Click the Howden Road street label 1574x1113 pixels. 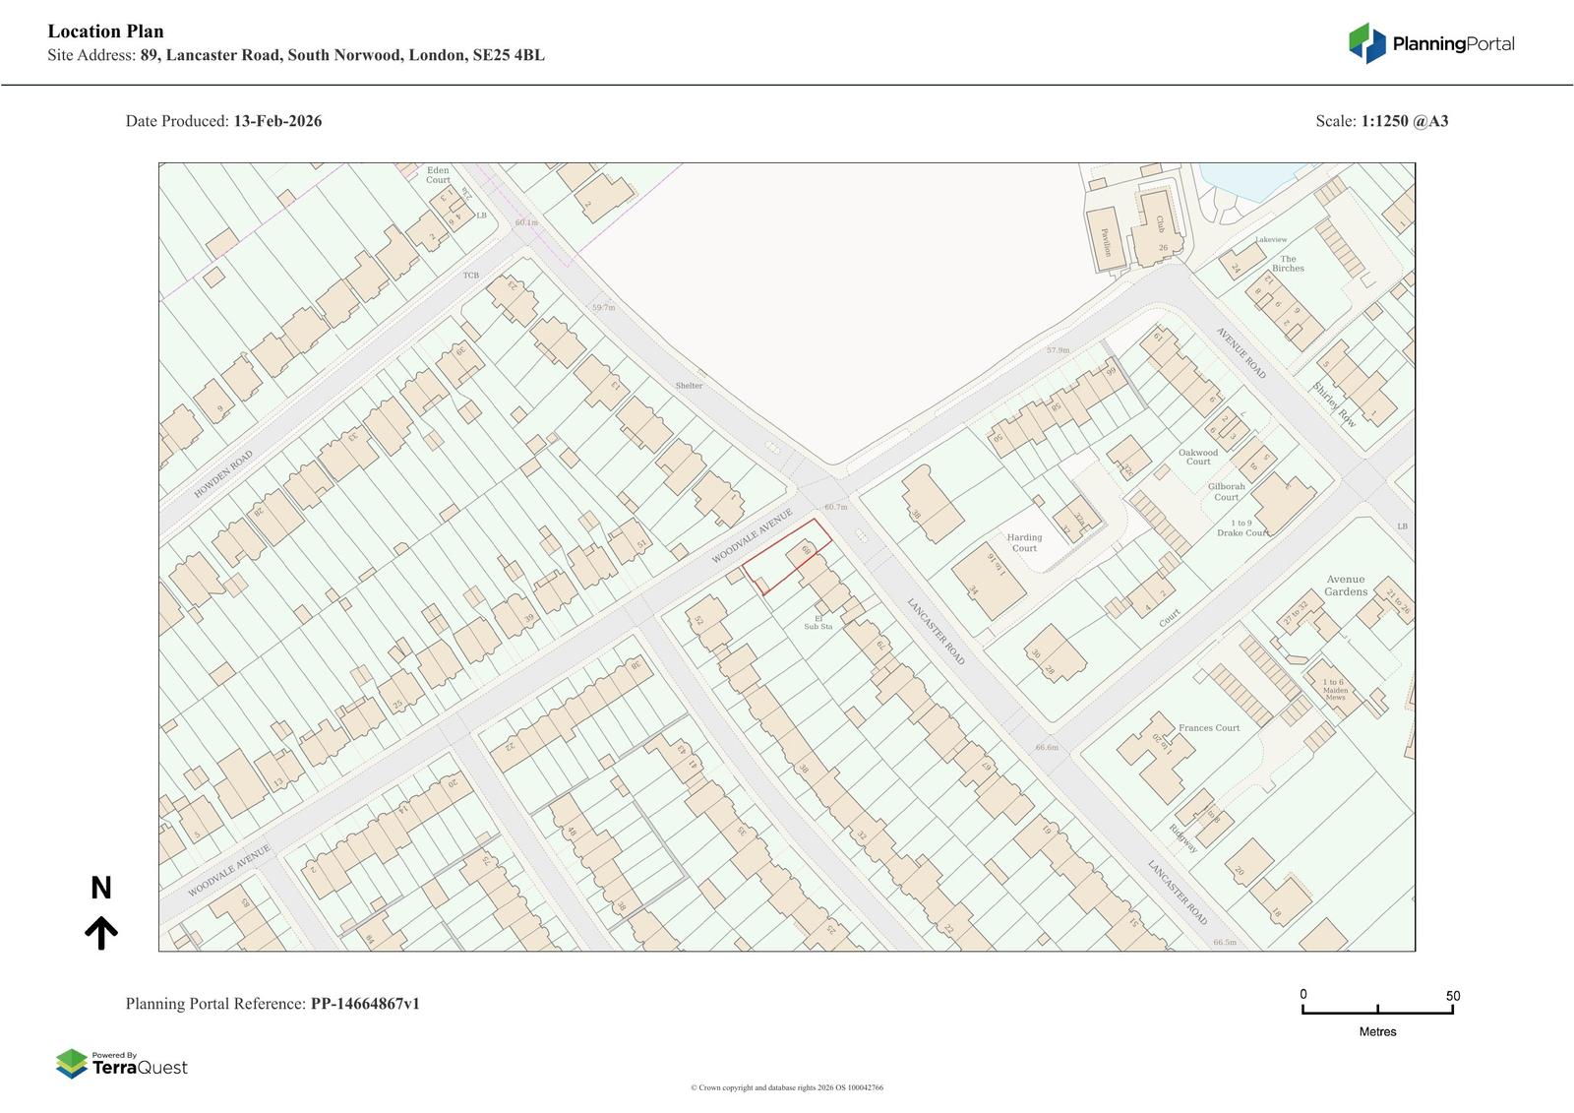click(223, 473)
